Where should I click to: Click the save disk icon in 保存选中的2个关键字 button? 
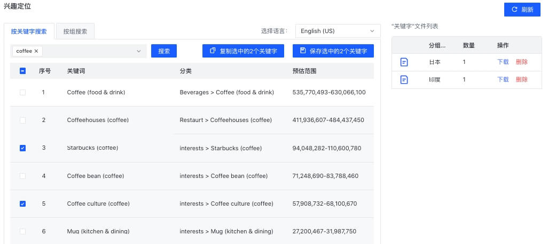click(x=303, y=51)
